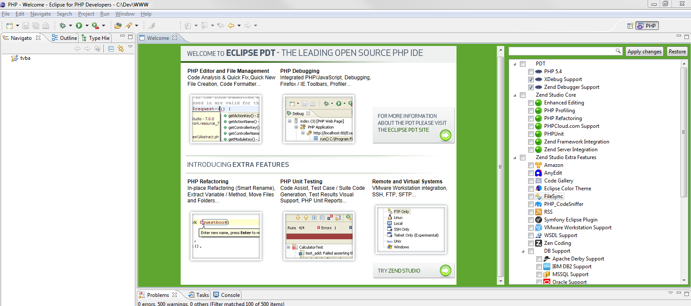This screenshot has width=691, height=306.
Task: Click the New file toolbar icon
Action: (x=10, y=26)
